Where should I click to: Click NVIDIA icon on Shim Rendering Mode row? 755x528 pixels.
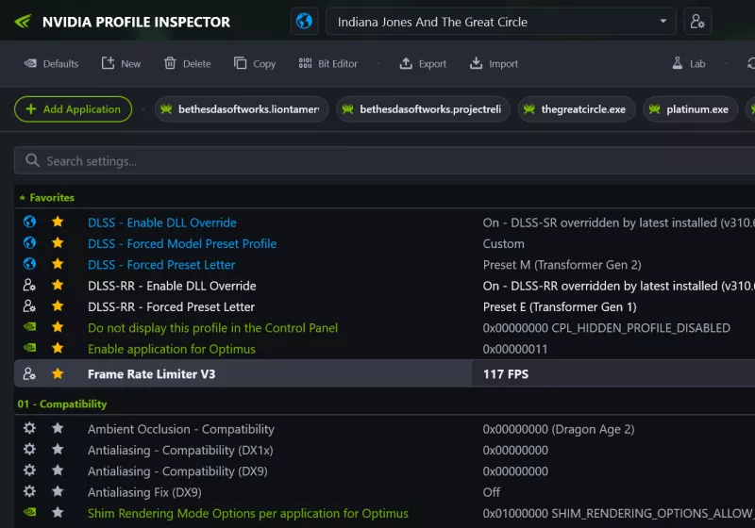pos(29,512)
